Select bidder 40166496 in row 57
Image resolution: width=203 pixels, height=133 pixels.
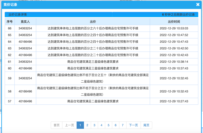25,101
